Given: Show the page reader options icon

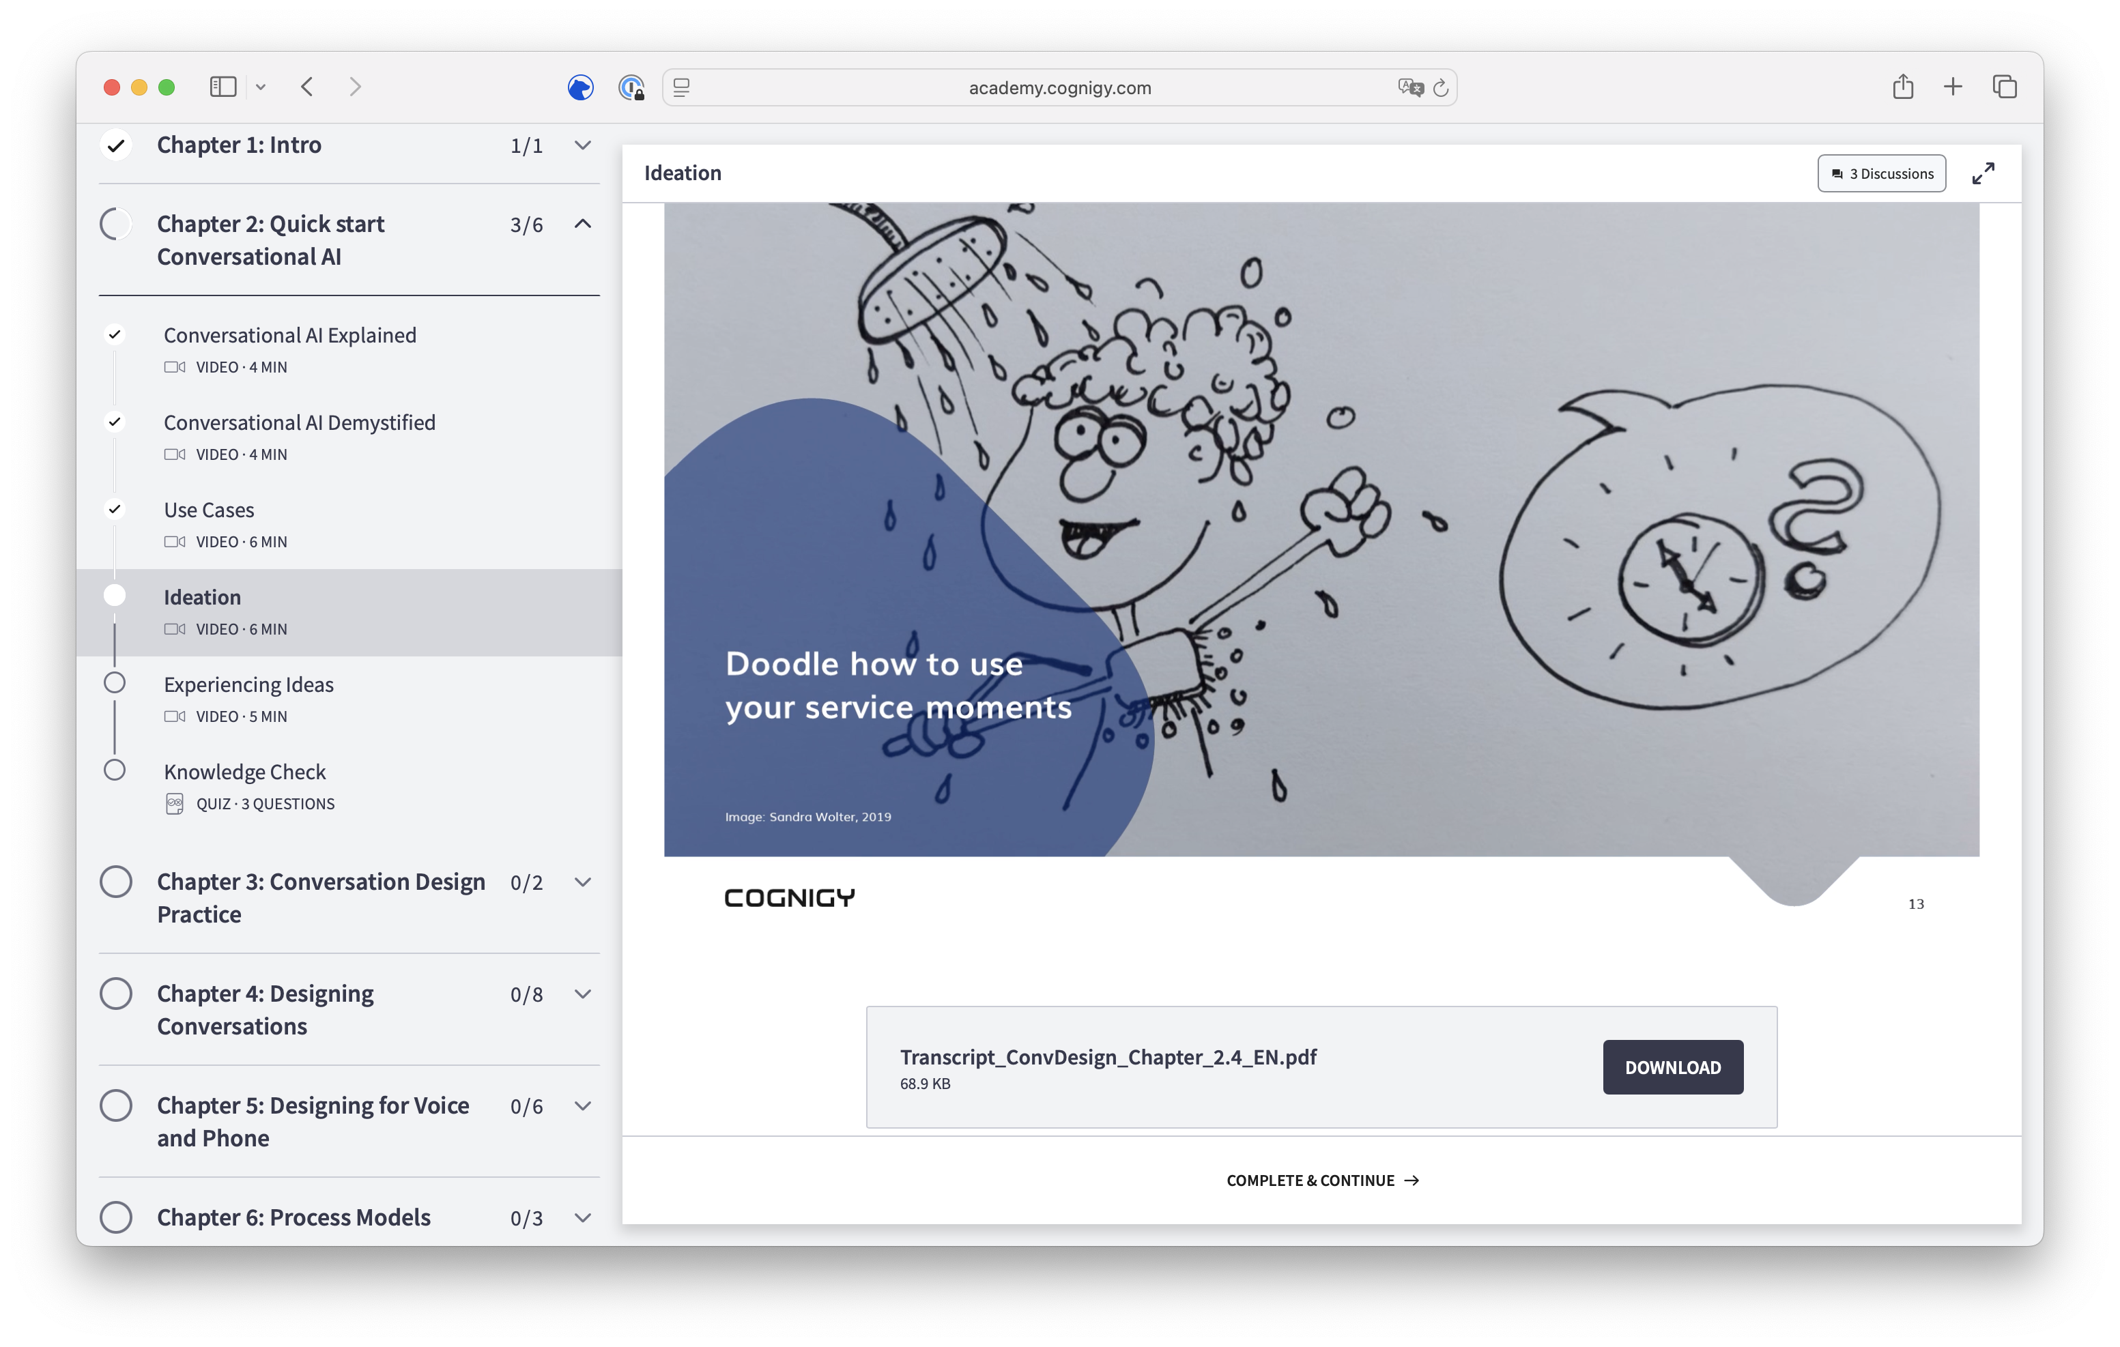Looking at the screenshot, I should coord(681,87).
